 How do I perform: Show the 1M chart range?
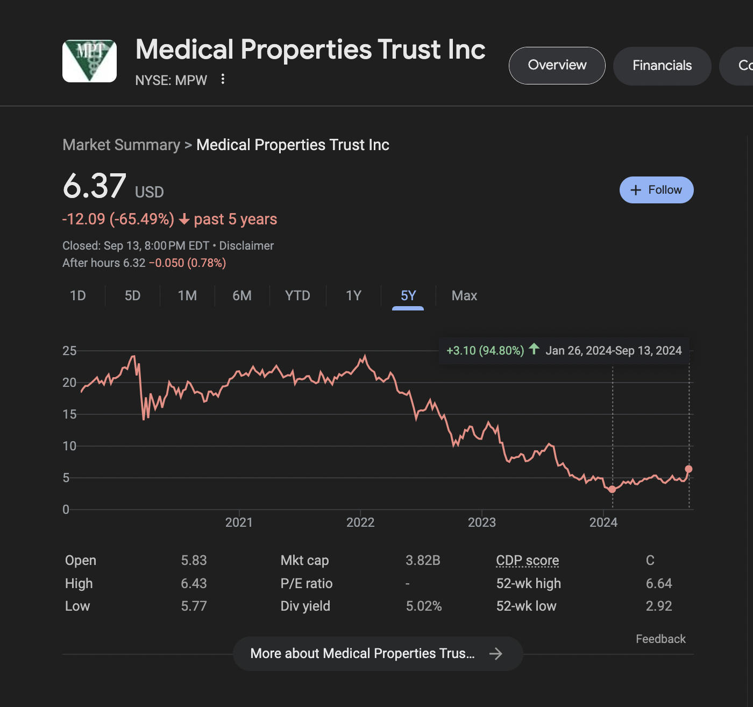pyautogui.click(x=187, y=296)
